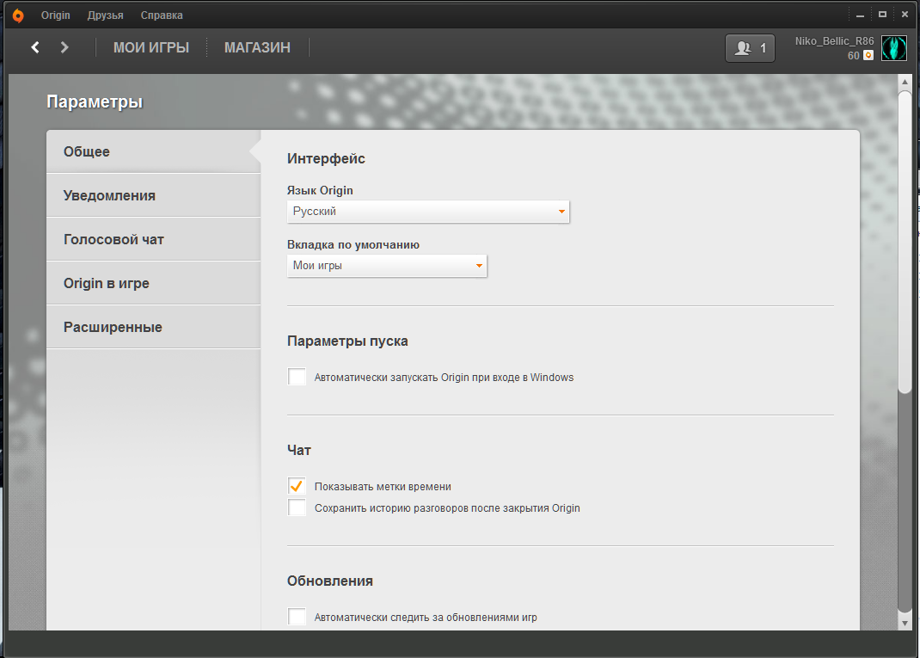
Task: Minimize the Origin window
Action: (x=860, y=15)
